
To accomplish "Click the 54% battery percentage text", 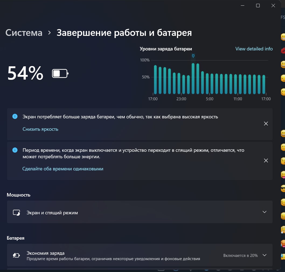I will [x=25, y=73].
